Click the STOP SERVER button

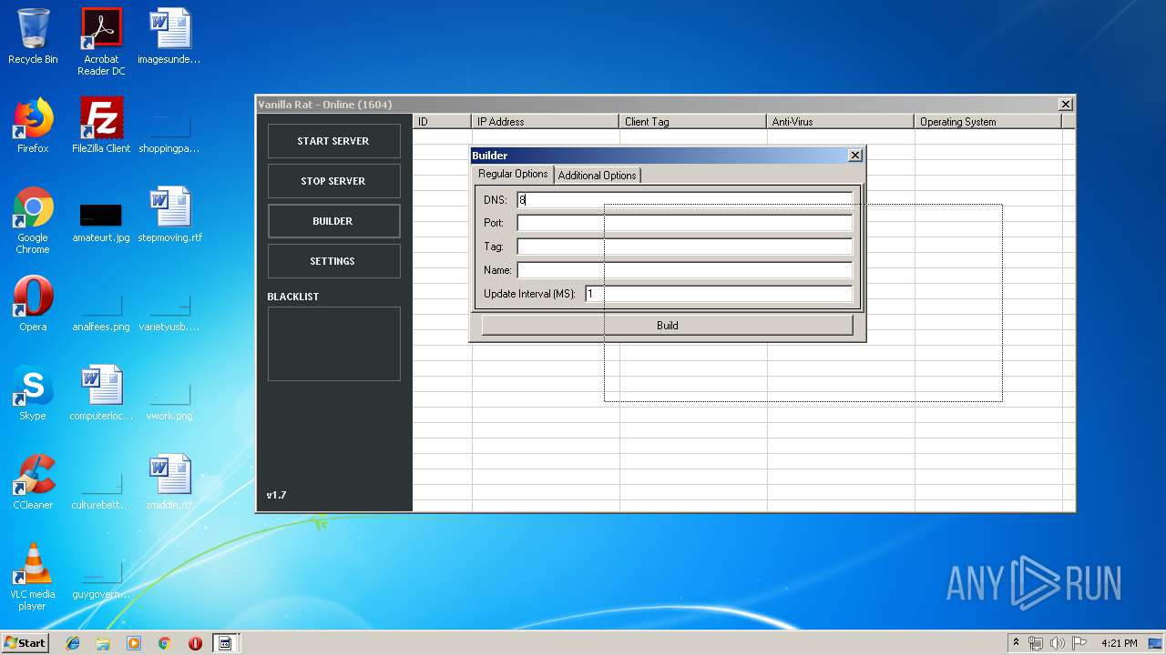333,181
